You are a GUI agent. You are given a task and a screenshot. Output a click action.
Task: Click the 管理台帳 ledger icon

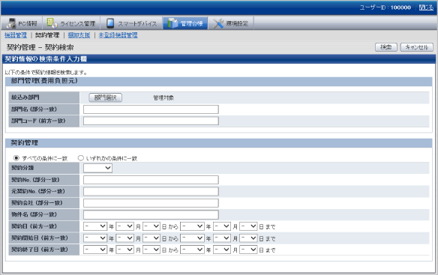[x=172, y=23]
